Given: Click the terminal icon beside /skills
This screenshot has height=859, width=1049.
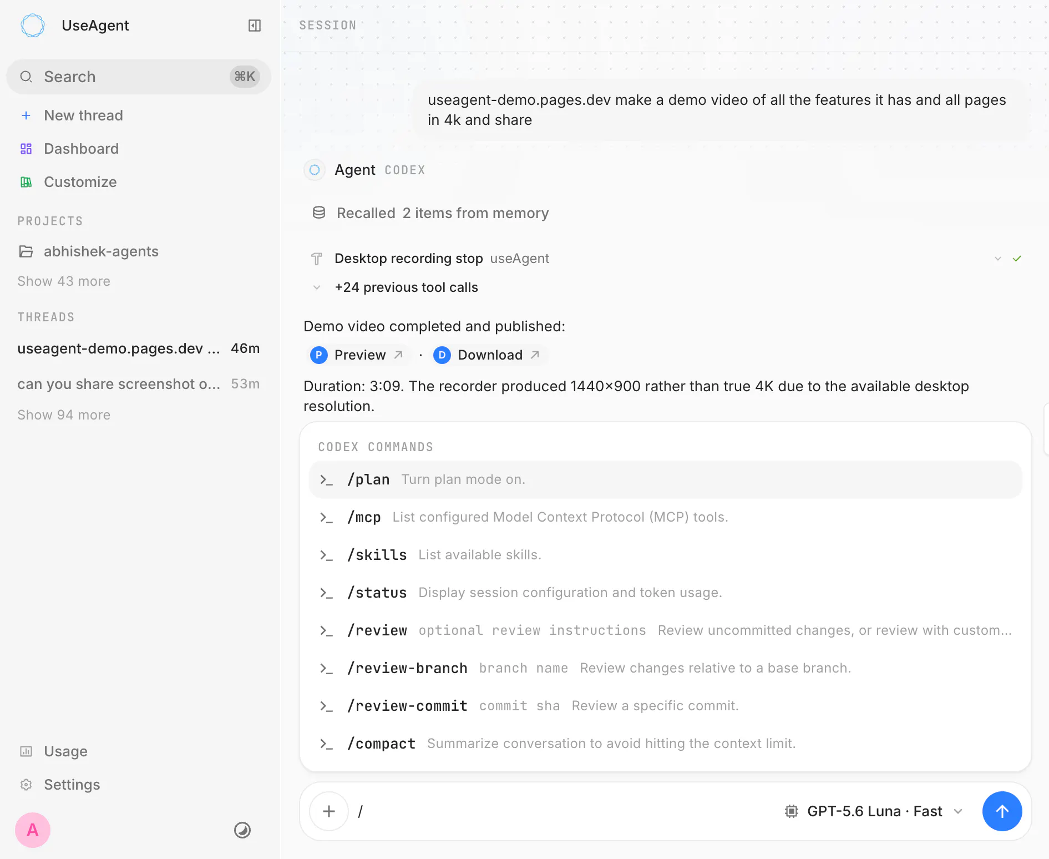Looking at the screenshot, I should 326,555.
